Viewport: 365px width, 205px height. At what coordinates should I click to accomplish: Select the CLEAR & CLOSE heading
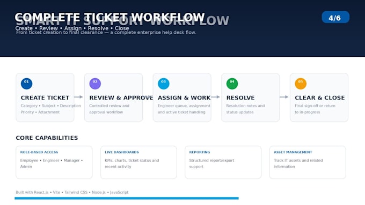319,98
